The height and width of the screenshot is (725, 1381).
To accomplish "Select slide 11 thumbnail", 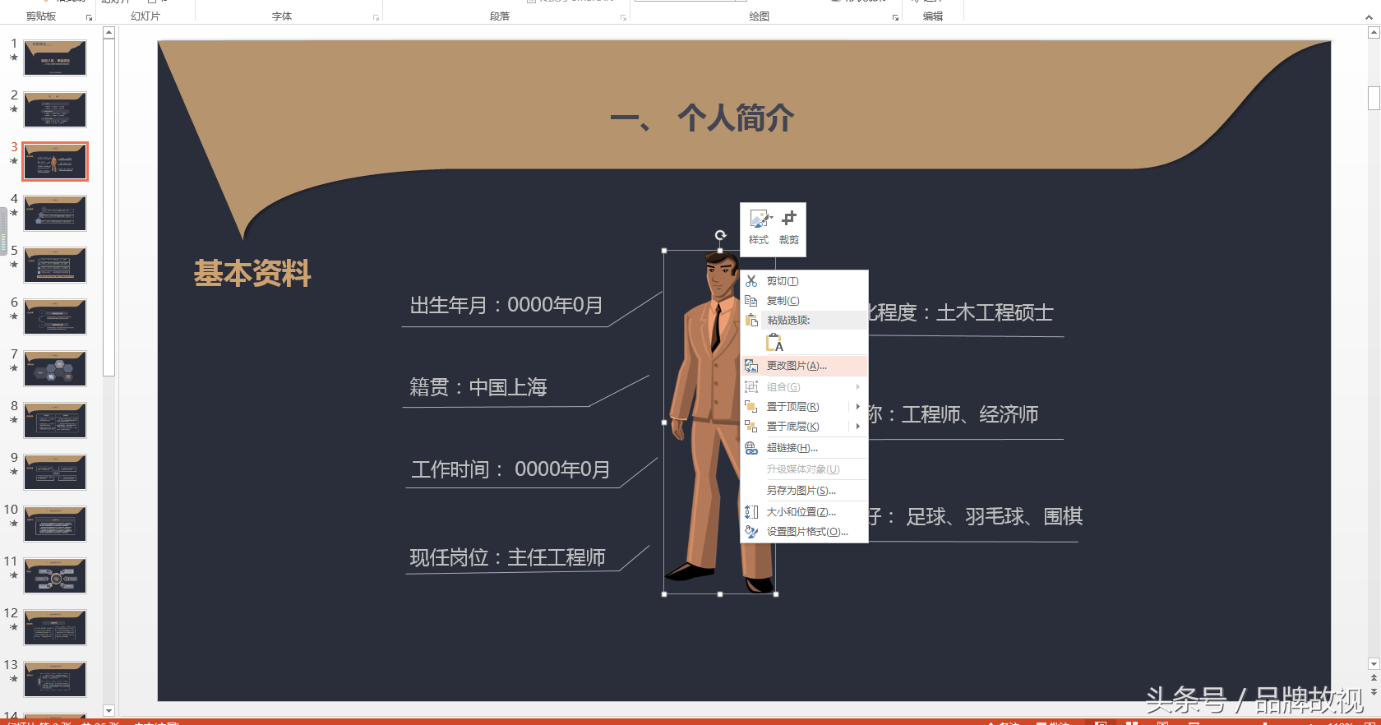I will (55, 576).
